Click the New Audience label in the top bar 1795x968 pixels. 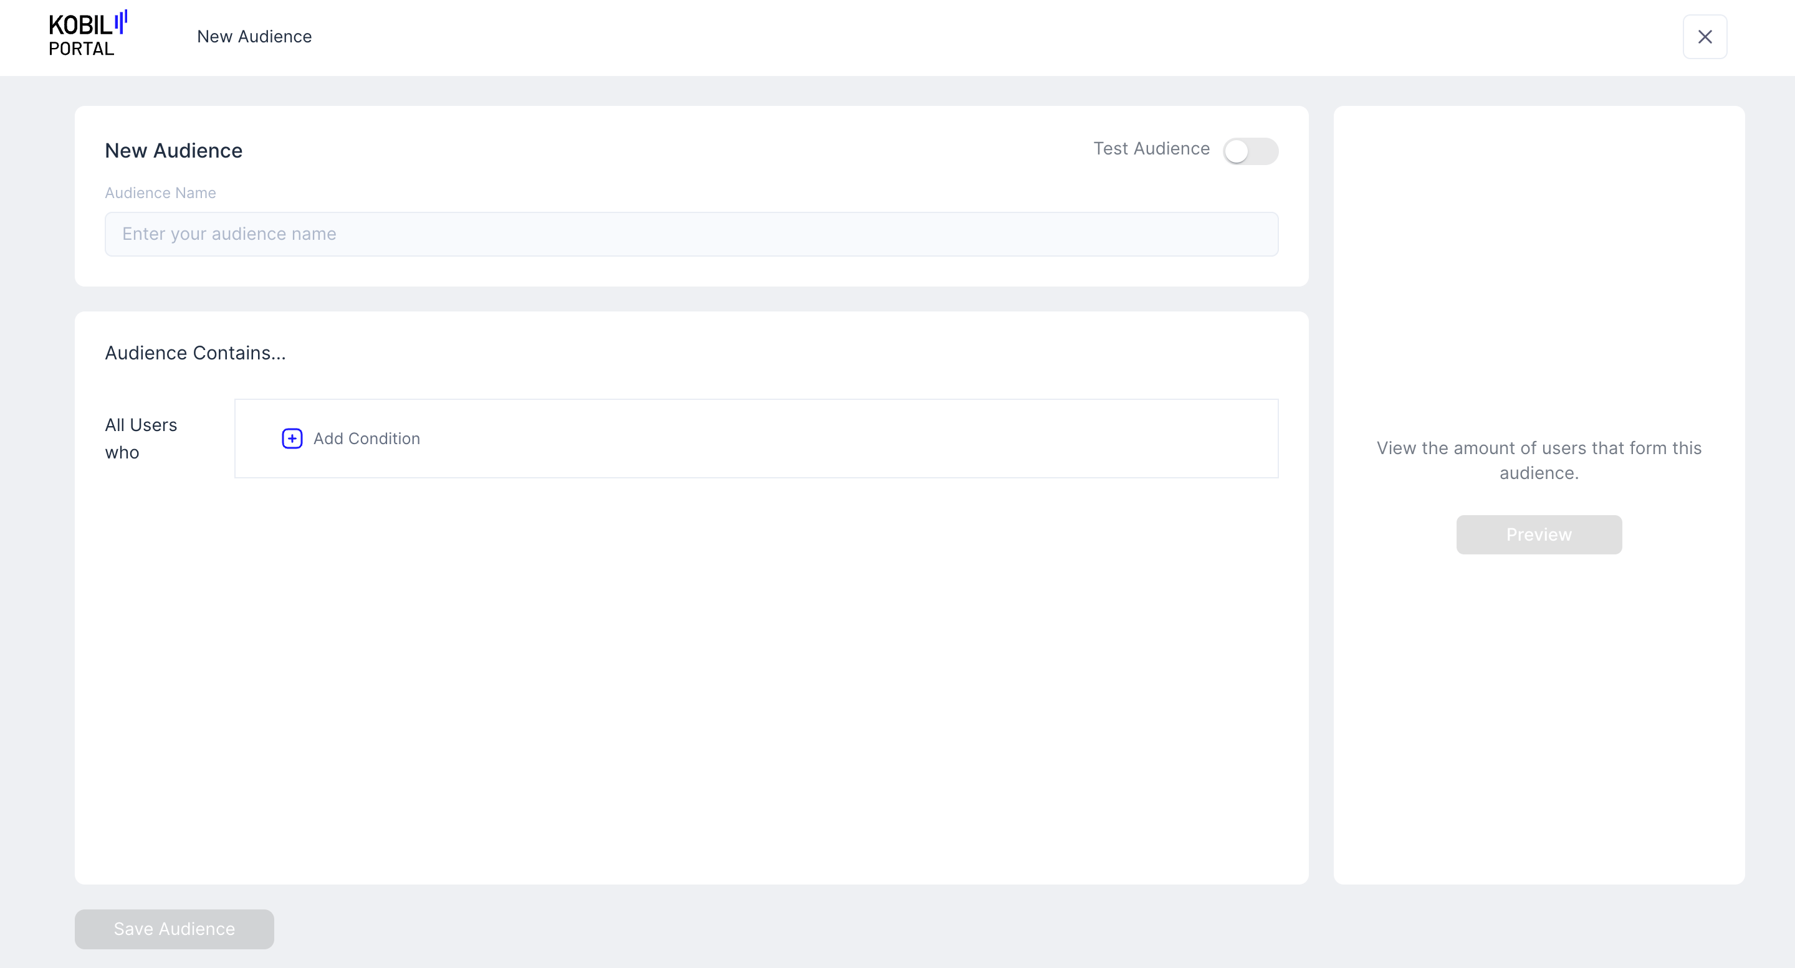[254, 36]
